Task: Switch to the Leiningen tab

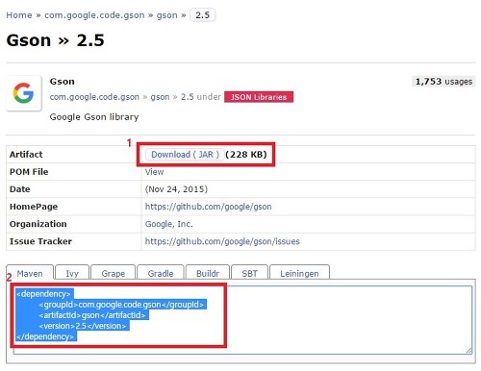Action: point(299,273)
